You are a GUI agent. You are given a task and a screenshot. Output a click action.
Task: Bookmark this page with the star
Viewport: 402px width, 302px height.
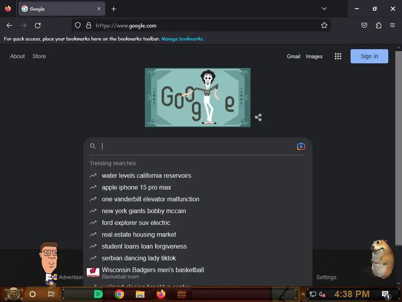(x=324, y=25)
